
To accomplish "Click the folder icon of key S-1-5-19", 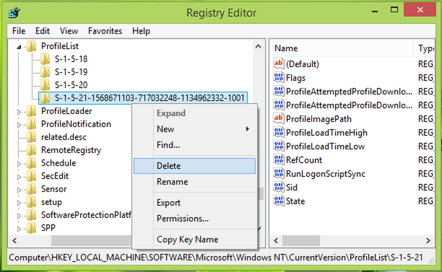I will (x=45, y=72).
